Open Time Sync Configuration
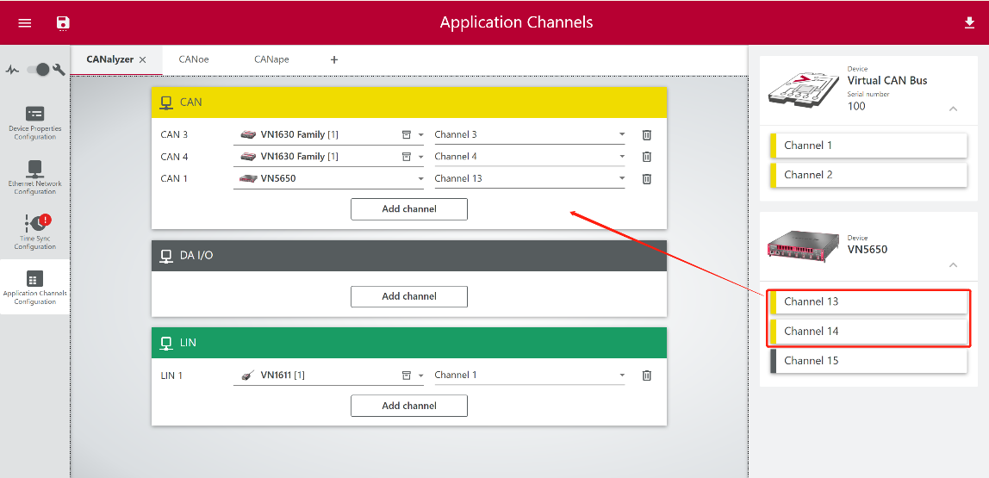The height and width of the screenshot is (478, 989). click(34, 232)
